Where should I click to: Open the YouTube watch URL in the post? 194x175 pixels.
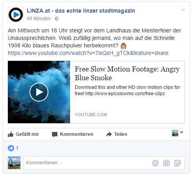(x=88, y=53)
